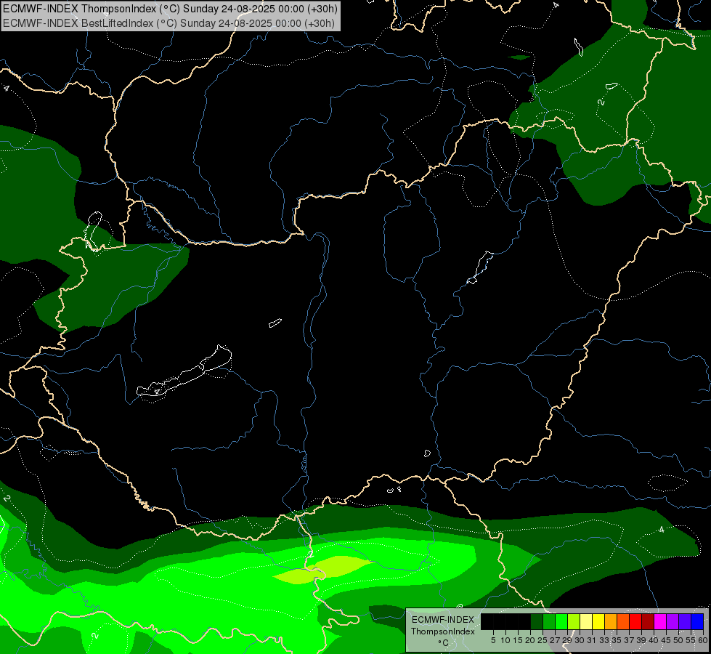Viewport: 711px width, 654px height.
Task: Pick the indigo 50–55 legend swatch
Action: coord(685,621)
